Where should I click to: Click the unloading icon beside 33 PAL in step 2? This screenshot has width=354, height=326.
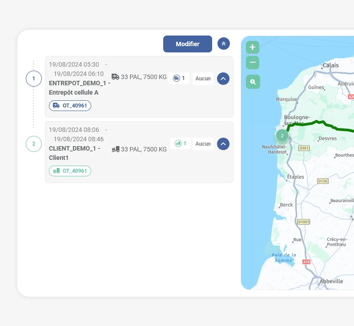click(115, 149)
